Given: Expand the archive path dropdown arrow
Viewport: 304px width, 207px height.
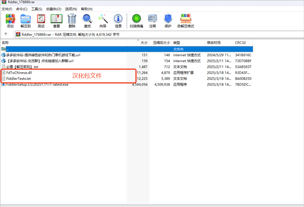Looking at the screenshot, I should tap(299, 34).
